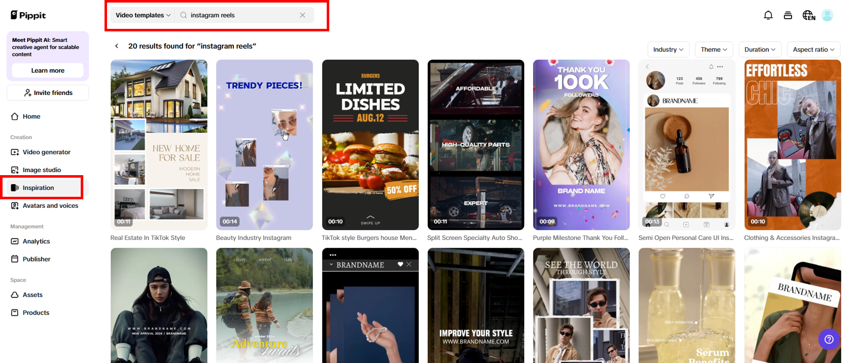Image resolution: width=851 pixels, height=363 pixels.
Task: Change language via globe EN icon
Action: [809, 15]
